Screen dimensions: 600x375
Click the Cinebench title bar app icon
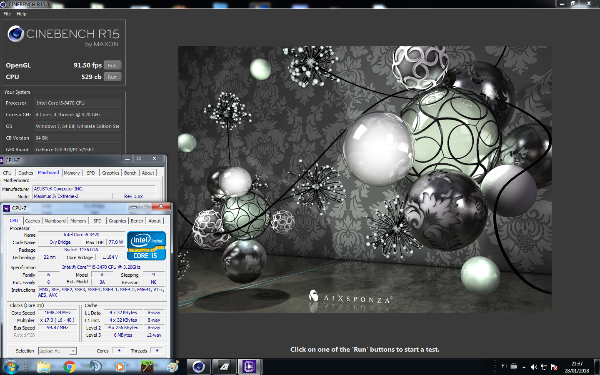(3, 4)
